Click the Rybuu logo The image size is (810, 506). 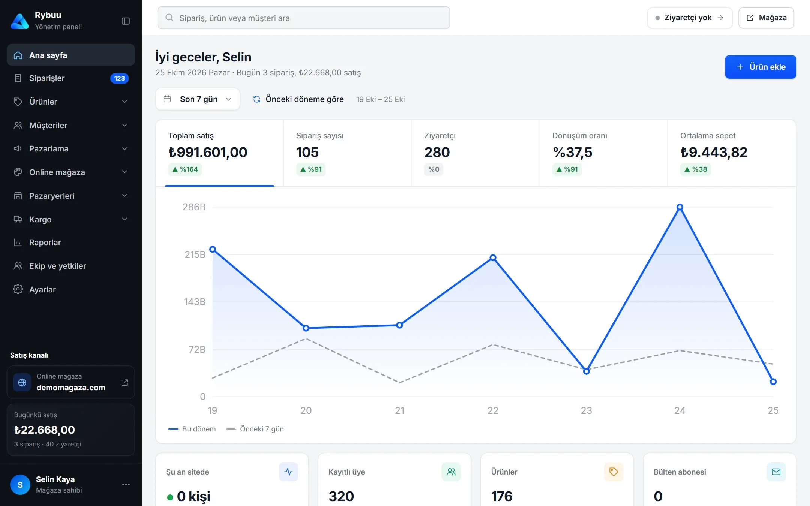click(19, 21)
